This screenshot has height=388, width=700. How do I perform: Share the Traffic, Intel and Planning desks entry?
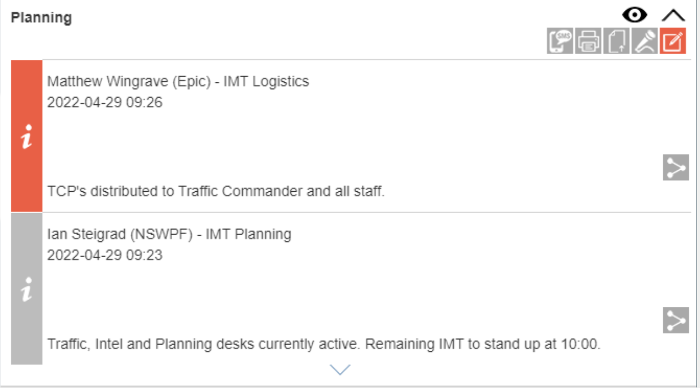click(x=676, y=320)
